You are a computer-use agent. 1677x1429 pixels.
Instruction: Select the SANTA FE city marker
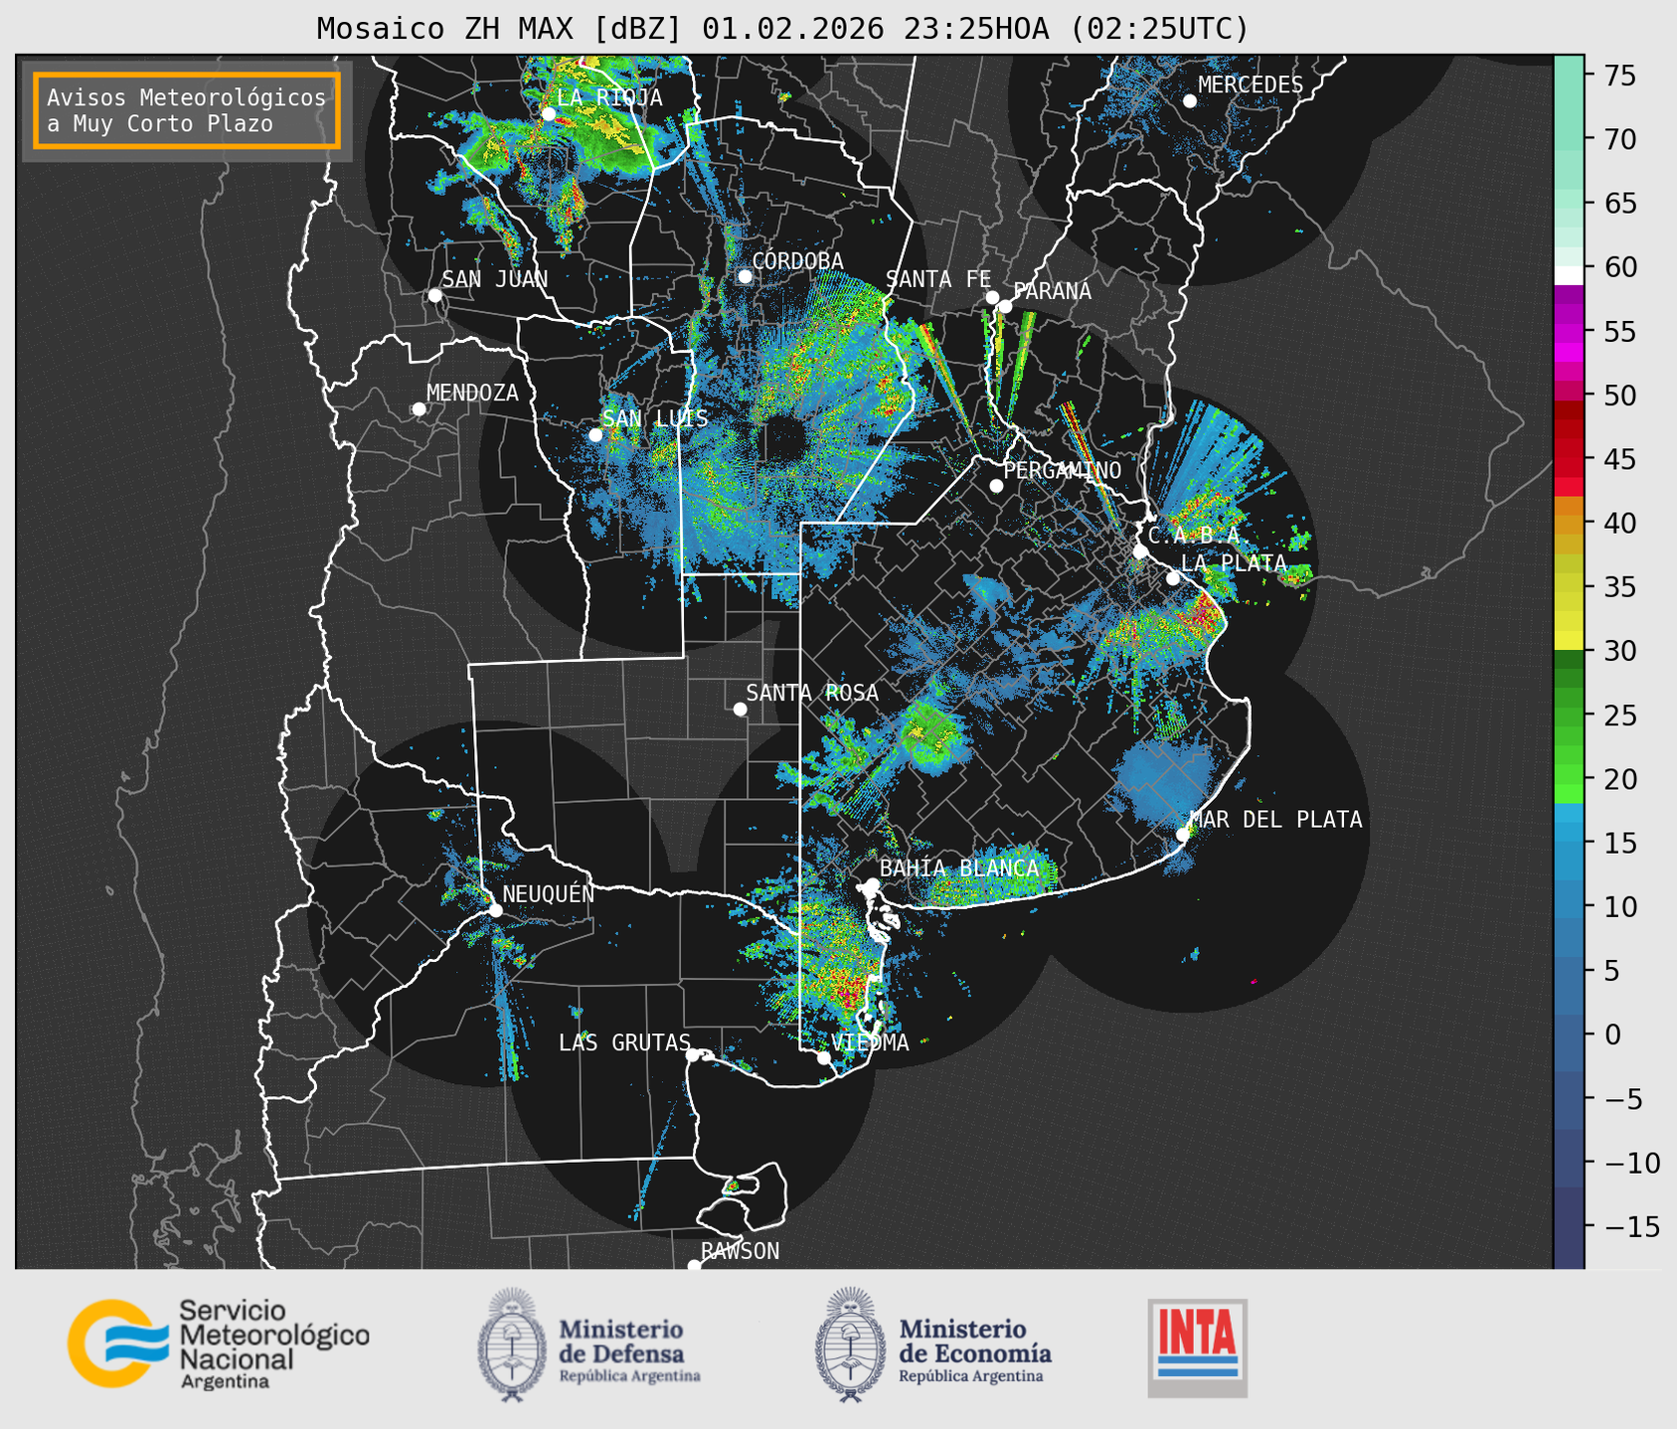(992, 297)
